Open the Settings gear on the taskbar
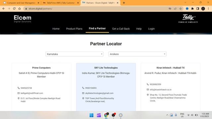The image size is (212, 119). (121, 115)
